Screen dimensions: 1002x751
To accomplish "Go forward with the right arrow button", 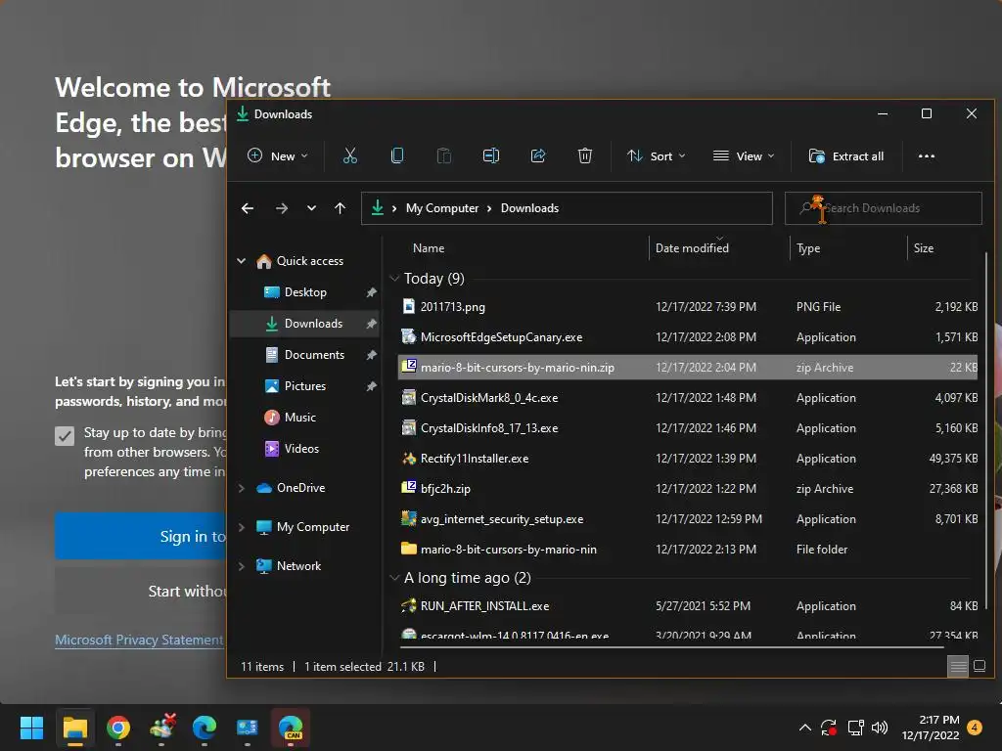I will point(281,208).
